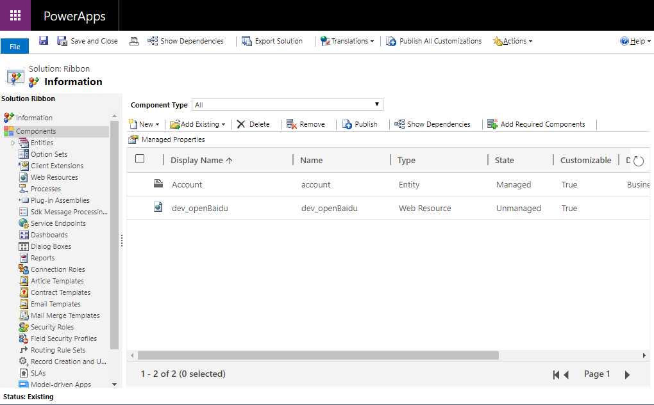The width and height of the screenshot is (654, 405).
Task: Click the Save disk icon
Action: tap(44, 41)
